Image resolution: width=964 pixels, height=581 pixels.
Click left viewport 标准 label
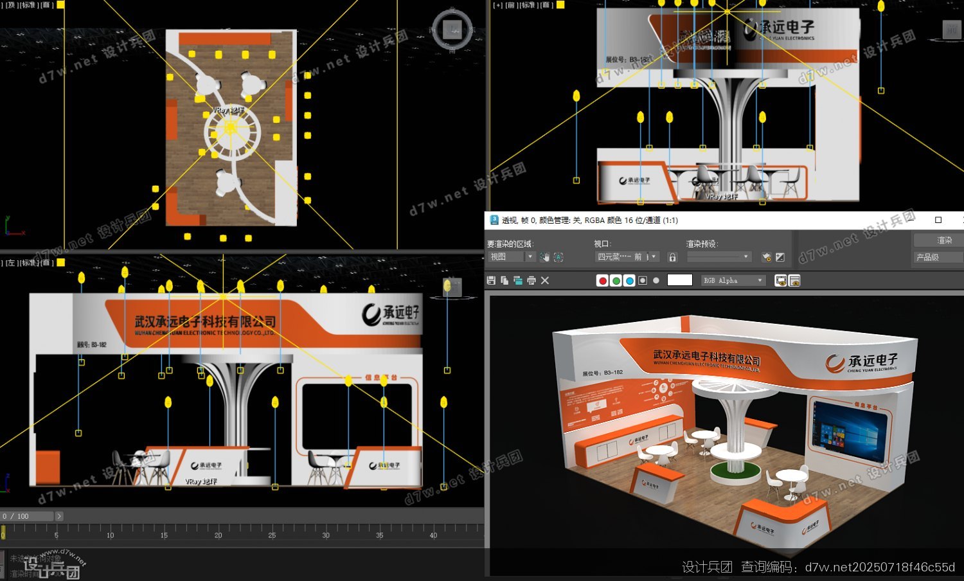(28, 262)
